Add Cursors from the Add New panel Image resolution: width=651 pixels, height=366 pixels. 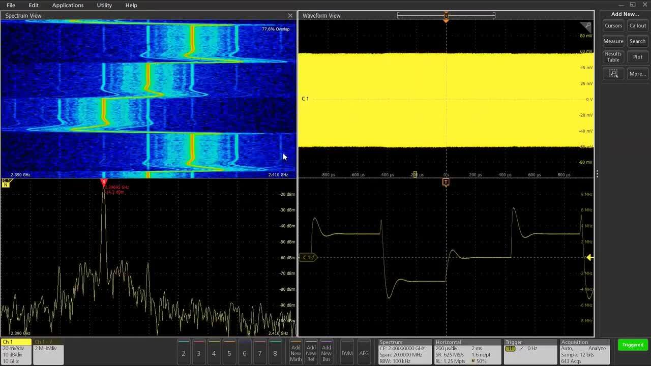[x=613, y=25]
